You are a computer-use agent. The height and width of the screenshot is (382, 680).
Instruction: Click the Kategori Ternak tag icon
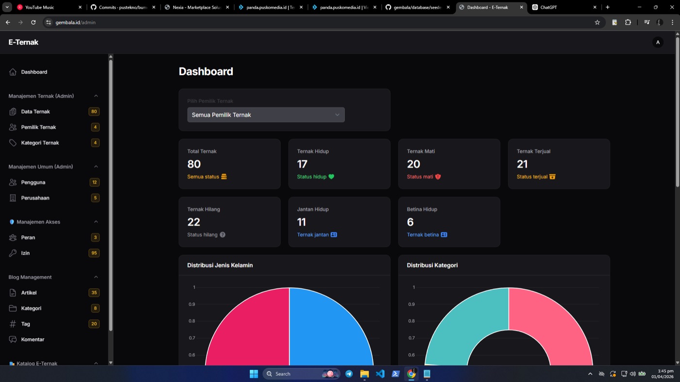point(13,143)
